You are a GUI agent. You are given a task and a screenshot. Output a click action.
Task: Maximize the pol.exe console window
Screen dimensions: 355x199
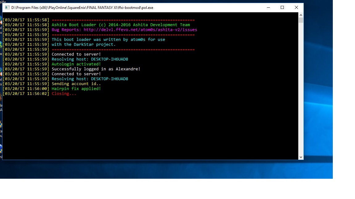(x=282, y=8)
